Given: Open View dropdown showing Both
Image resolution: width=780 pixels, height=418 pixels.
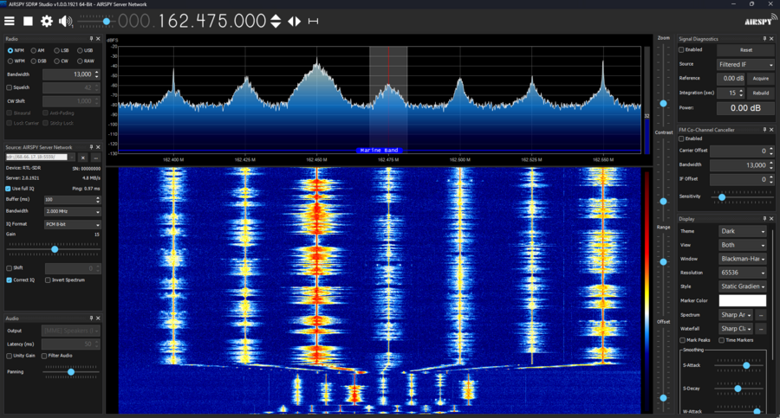Looking at the screenshot, I should pos(742,245).
